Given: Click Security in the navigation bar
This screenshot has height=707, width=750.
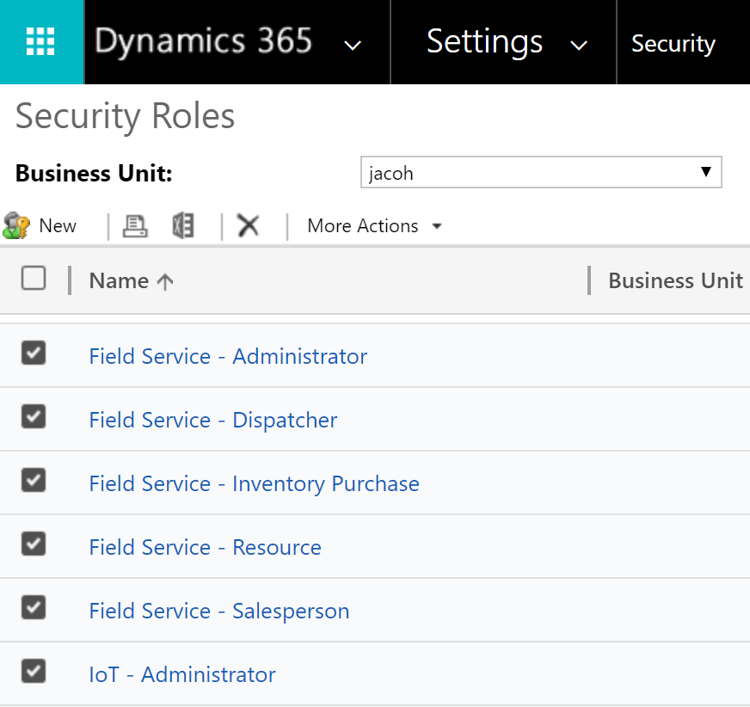Looking at the screenshot, I should coord(673,43).
